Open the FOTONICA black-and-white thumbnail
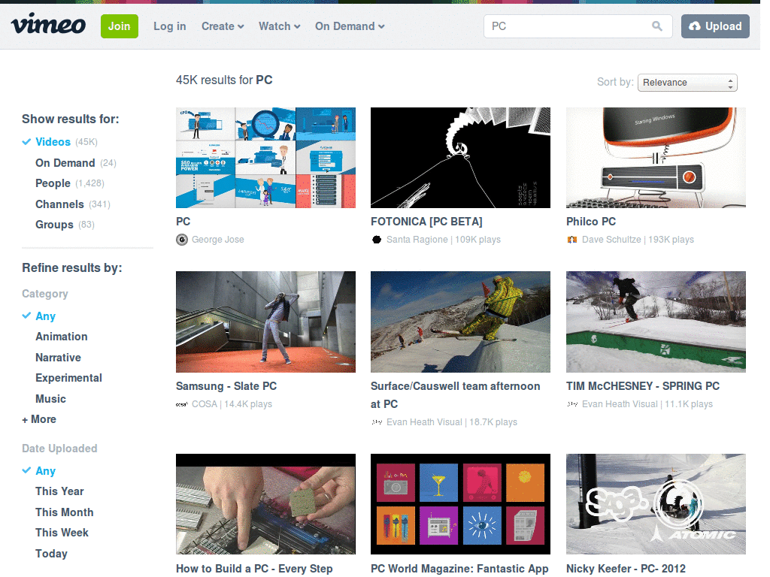This screenshot has width=770, height=577. click(461, 158)
